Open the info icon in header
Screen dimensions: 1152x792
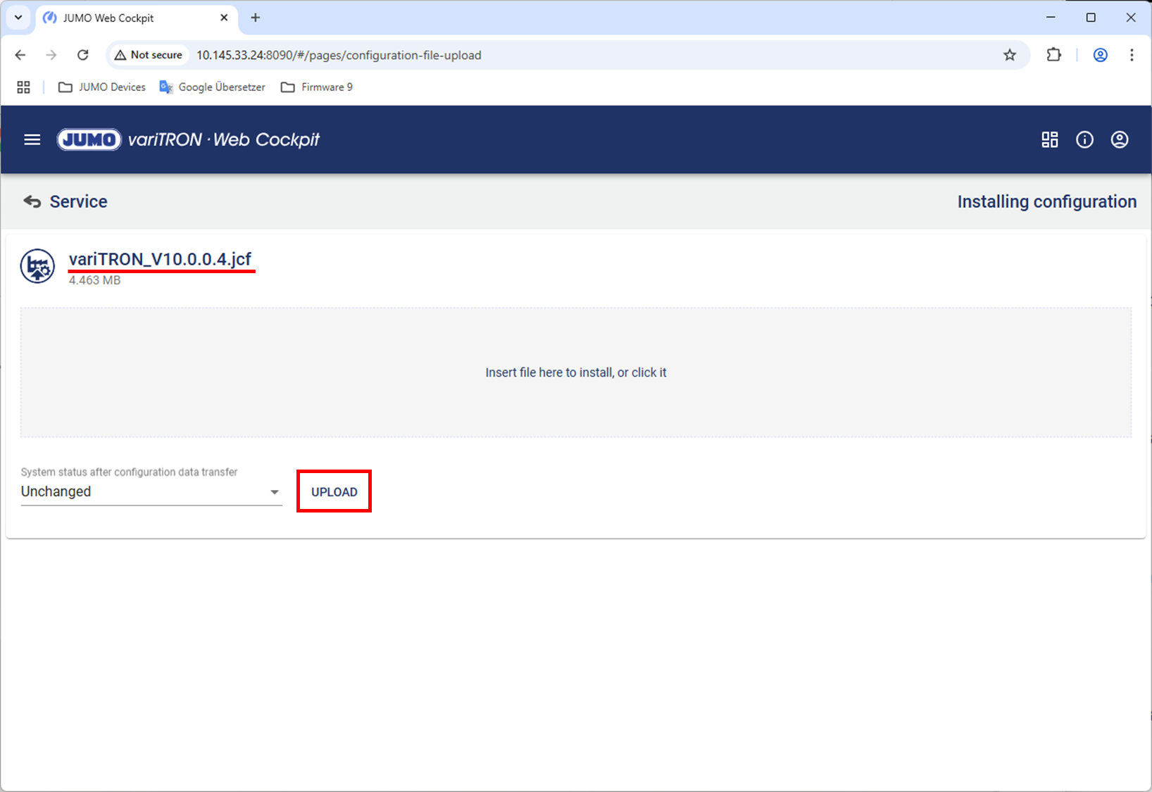click(1084, 139)
